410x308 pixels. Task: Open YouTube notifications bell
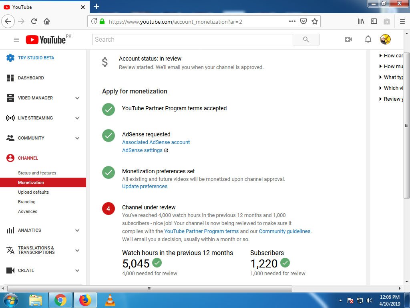click(368, 39)
